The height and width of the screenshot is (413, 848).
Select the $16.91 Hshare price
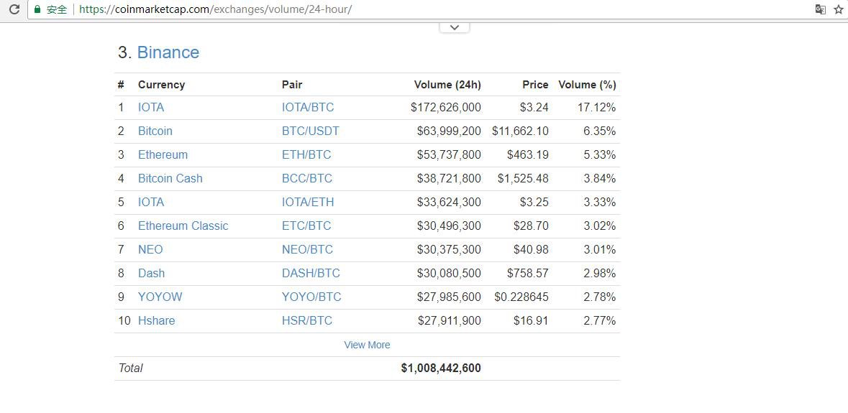tap(531, 320)
